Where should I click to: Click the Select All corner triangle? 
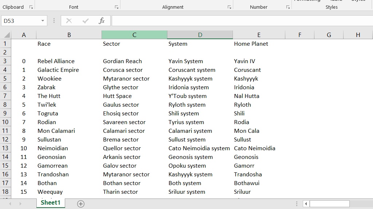[x=7, y=35]
